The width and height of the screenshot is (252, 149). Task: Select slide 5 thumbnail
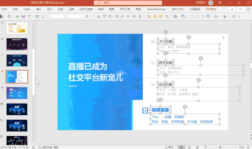(17, 28)
